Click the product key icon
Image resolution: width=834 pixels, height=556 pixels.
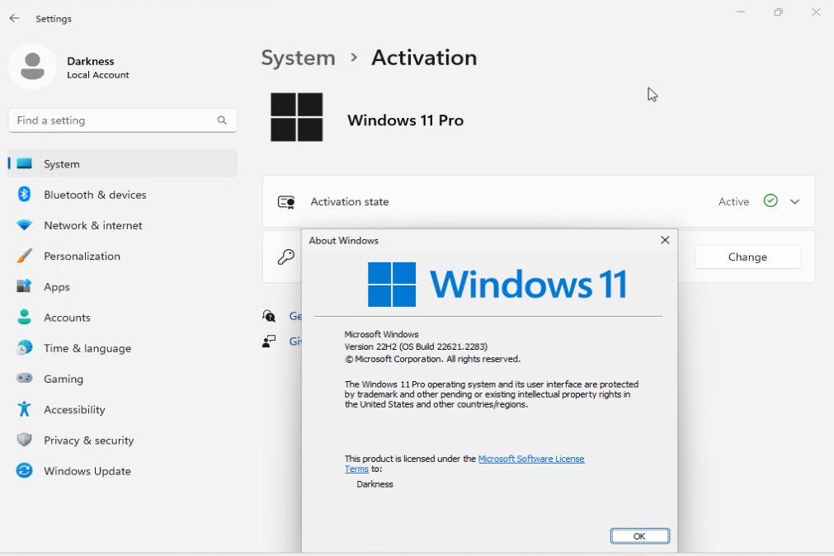point(286,257)
